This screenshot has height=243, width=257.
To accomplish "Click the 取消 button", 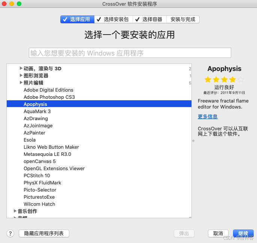I will (218, 233).
